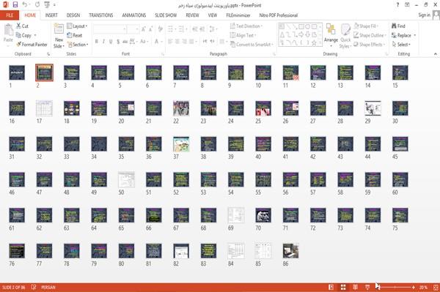Open the Arrange menu
Viewport: 440px width, 292px height.
331,35
